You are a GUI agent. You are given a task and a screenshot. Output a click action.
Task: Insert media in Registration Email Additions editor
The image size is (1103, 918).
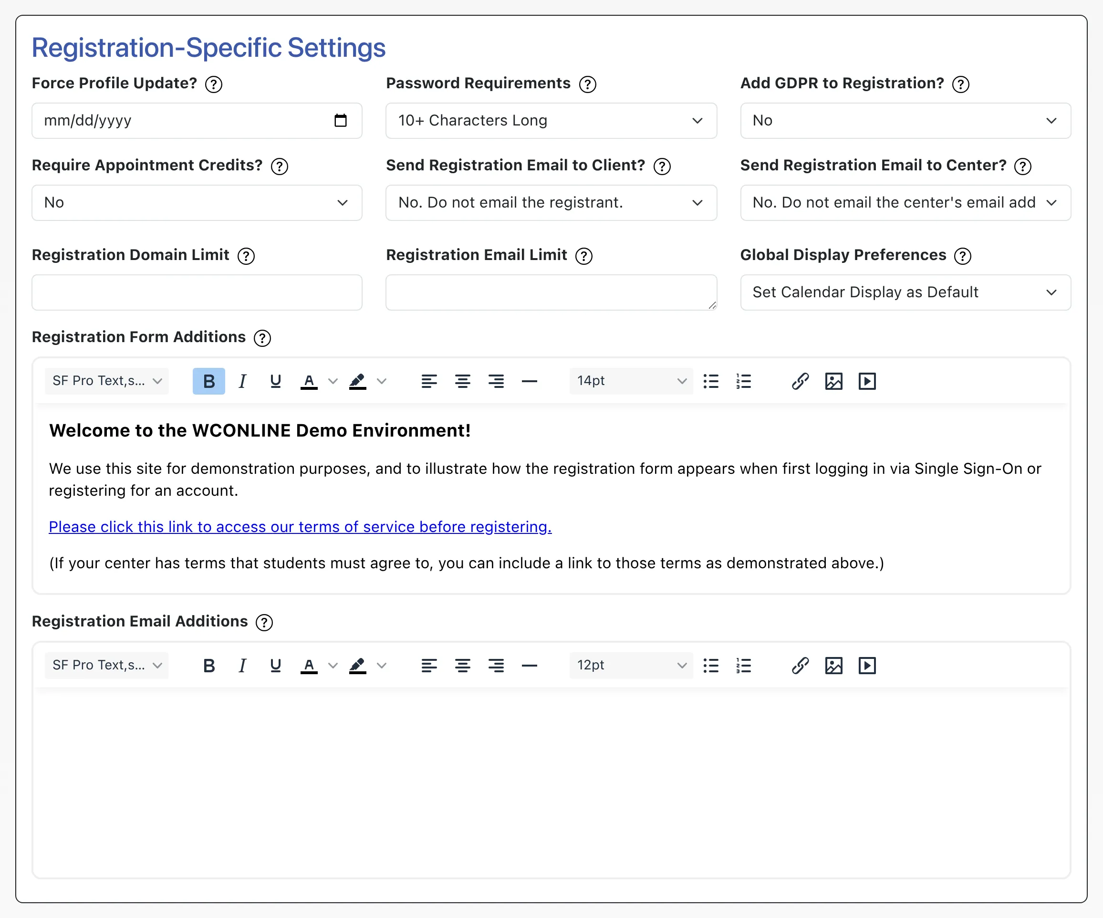tap(867, 666)
